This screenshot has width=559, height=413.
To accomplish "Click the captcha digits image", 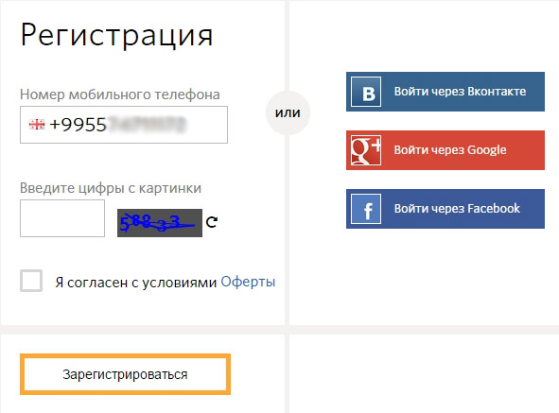I will pos(160,223).
